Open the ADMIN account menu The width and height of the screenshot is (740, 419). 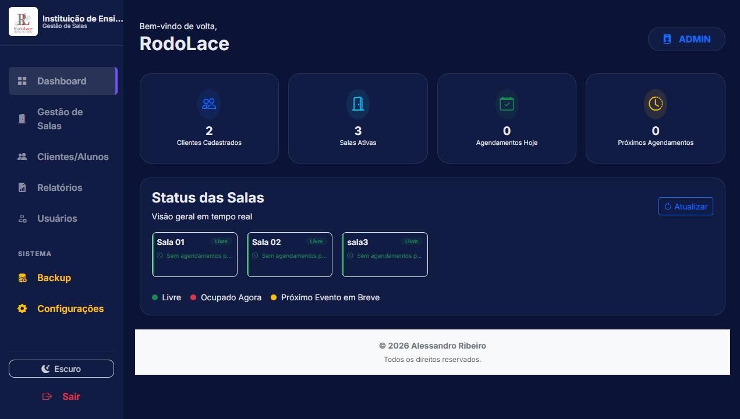[686, 39]
